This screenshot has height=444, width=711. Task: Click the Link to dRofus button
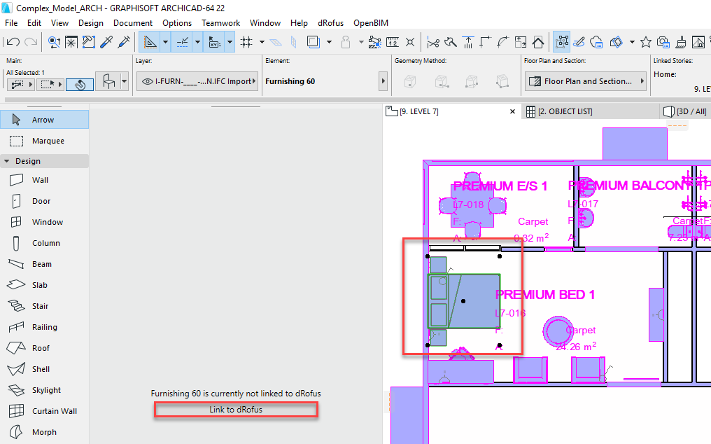click(235, 409)
